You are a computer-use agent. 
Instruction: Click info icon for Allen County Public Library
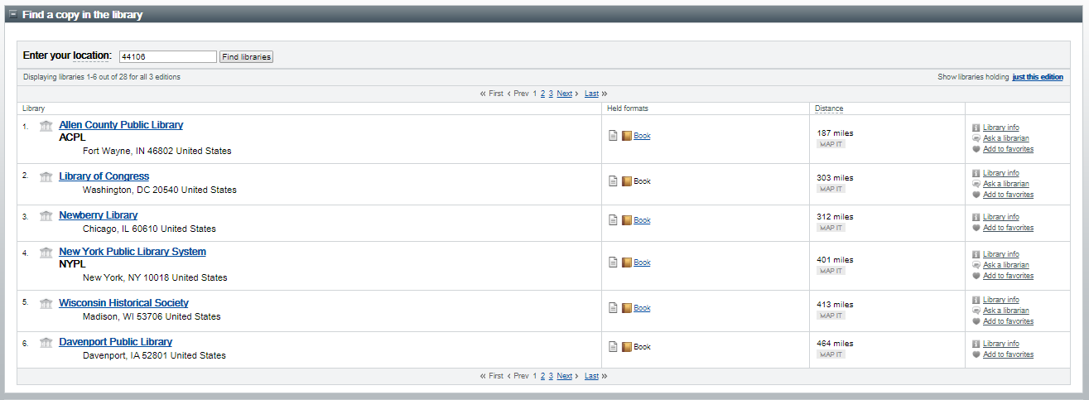click(x=976, y=128)
